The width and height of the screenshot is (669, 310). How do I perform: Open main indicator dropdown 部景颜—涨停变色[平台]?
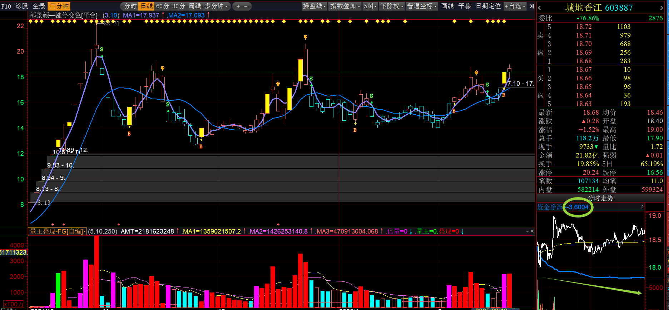click(65, 15)
